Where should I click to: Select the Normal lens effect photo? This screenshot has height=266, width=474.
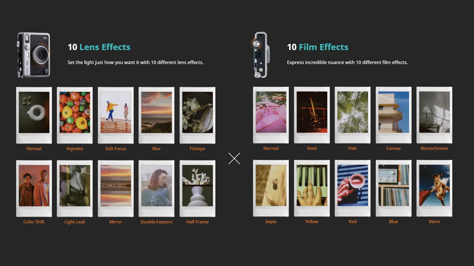(x=34, y=115)
